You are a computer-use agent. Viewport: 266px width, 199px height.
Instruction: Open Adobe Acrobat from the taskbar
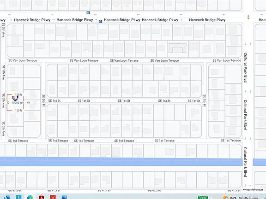click(x=42, y=197)
